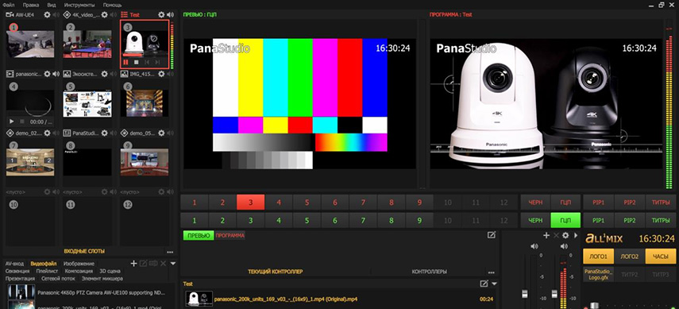Open Инструменты menu

pyautogui.click(x=79, y=6)
